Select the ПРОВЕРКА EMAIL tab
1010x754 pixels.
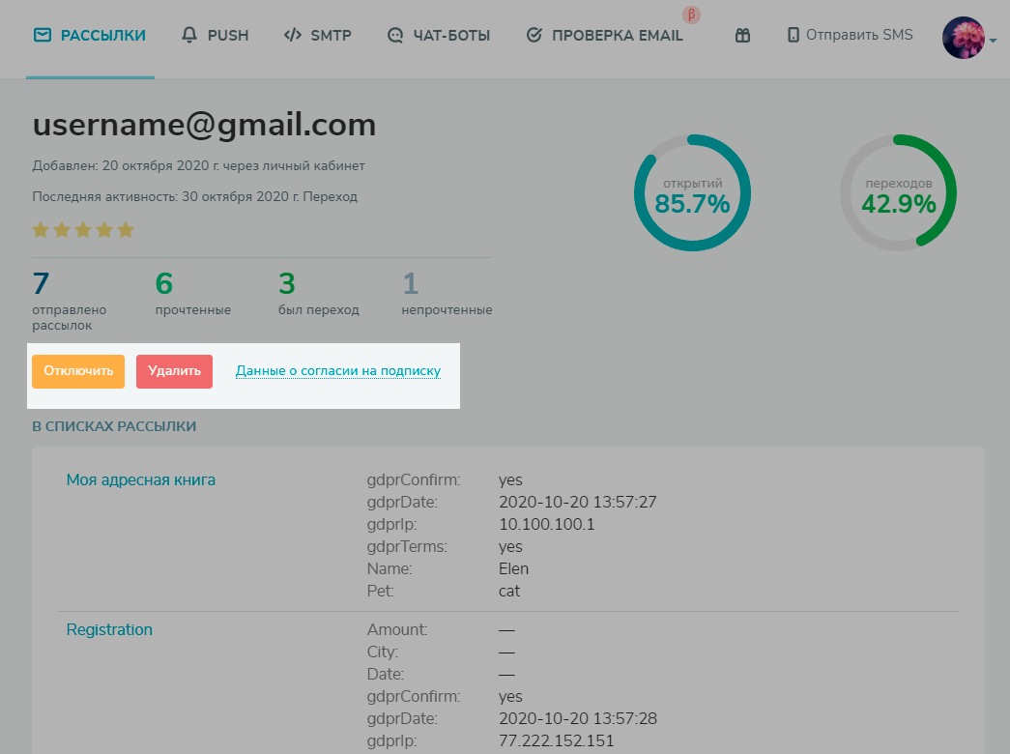(605, 36)
